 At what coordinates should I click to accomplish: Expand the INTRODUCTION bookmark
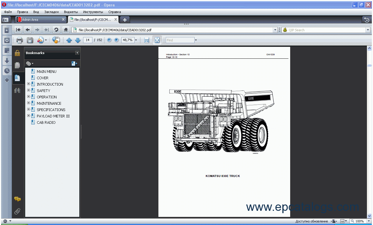click(28, 84)
